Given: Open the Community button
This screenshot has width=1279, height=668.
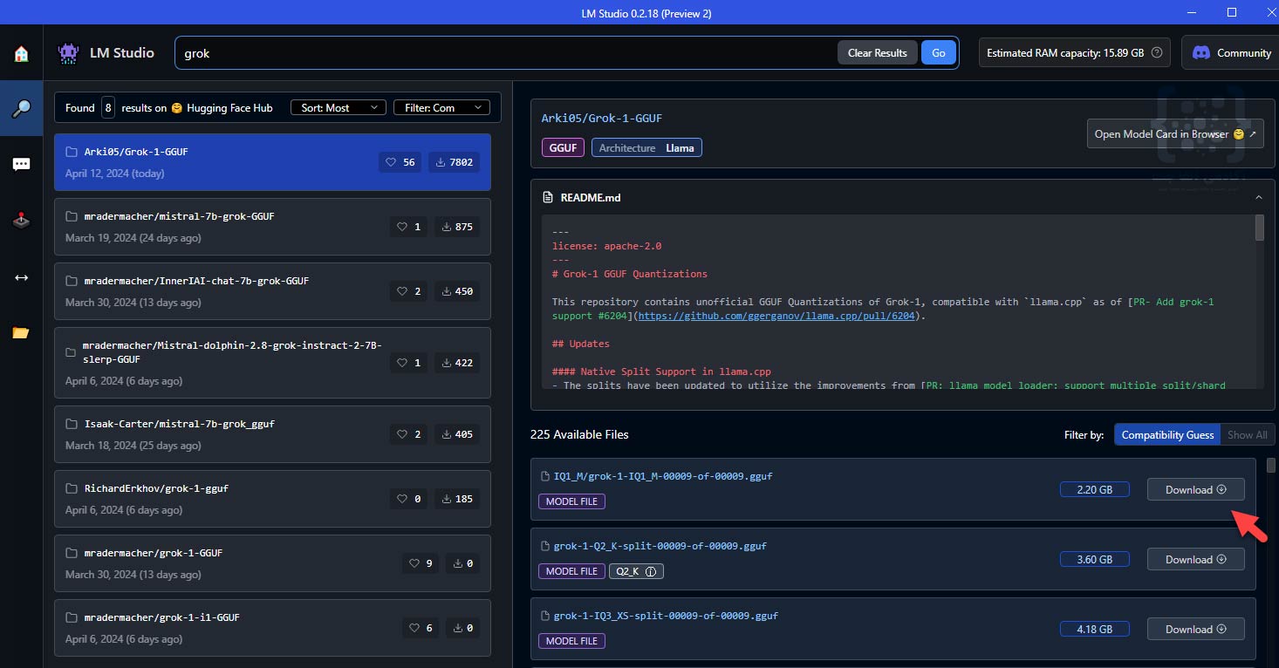Looking at the screenshot, I should tap(1231, 52).
